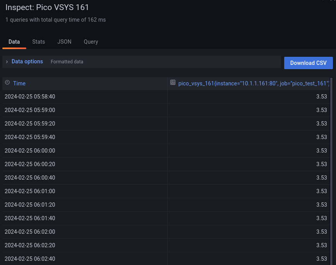Click the value 3.53 in the 05:59:20 row

pos(321,124)
